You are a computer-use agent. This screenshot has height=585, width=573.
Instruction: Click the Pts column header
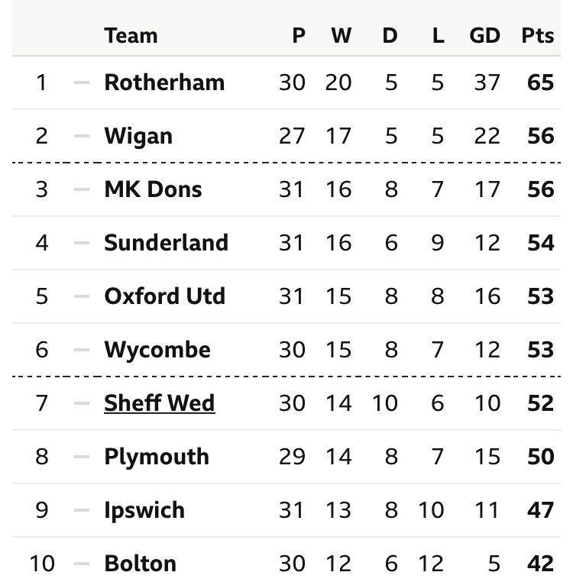538,36
